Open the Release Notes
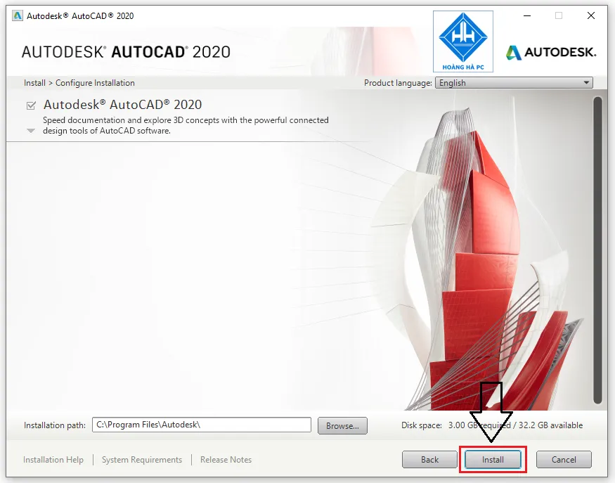The height and width of the screenshot is (483, 615). click(226, 459)
